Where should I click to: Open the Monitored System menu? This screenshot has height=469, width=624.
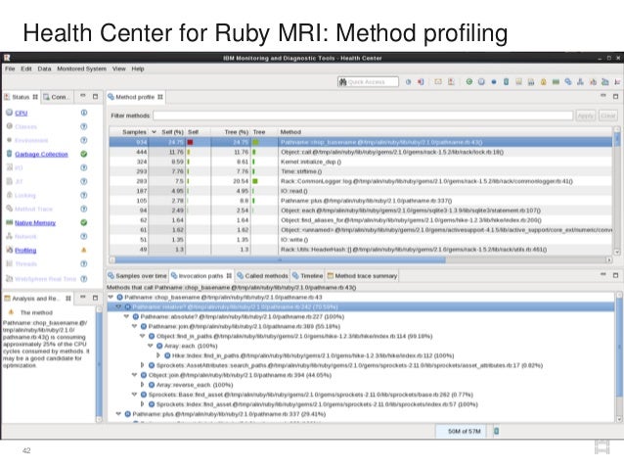[81, 69]
